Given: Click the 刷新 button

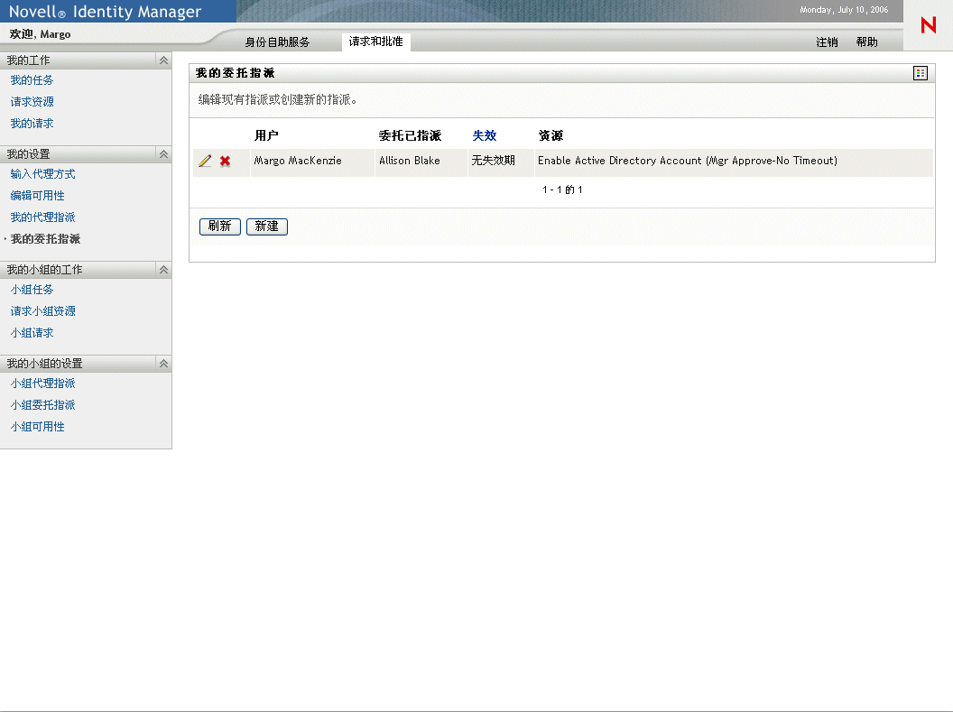Looking at the screenshot, I should point(220,227).
